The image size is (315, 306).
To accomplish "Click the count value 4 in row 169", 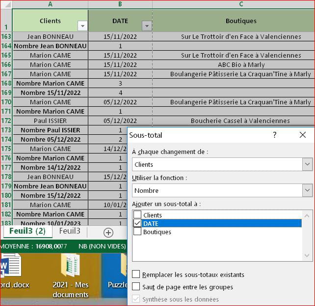I will [x=120, y=92].
